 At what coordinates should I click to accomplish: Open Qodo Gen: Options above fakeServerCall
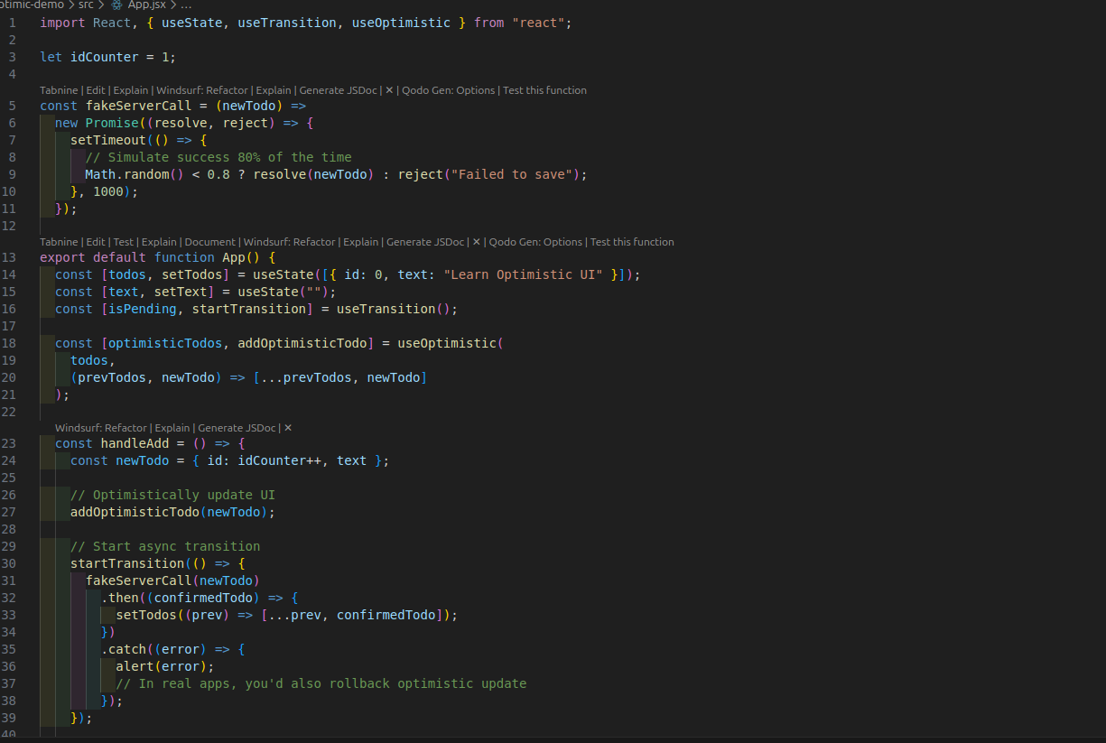[x=449, y=90]
